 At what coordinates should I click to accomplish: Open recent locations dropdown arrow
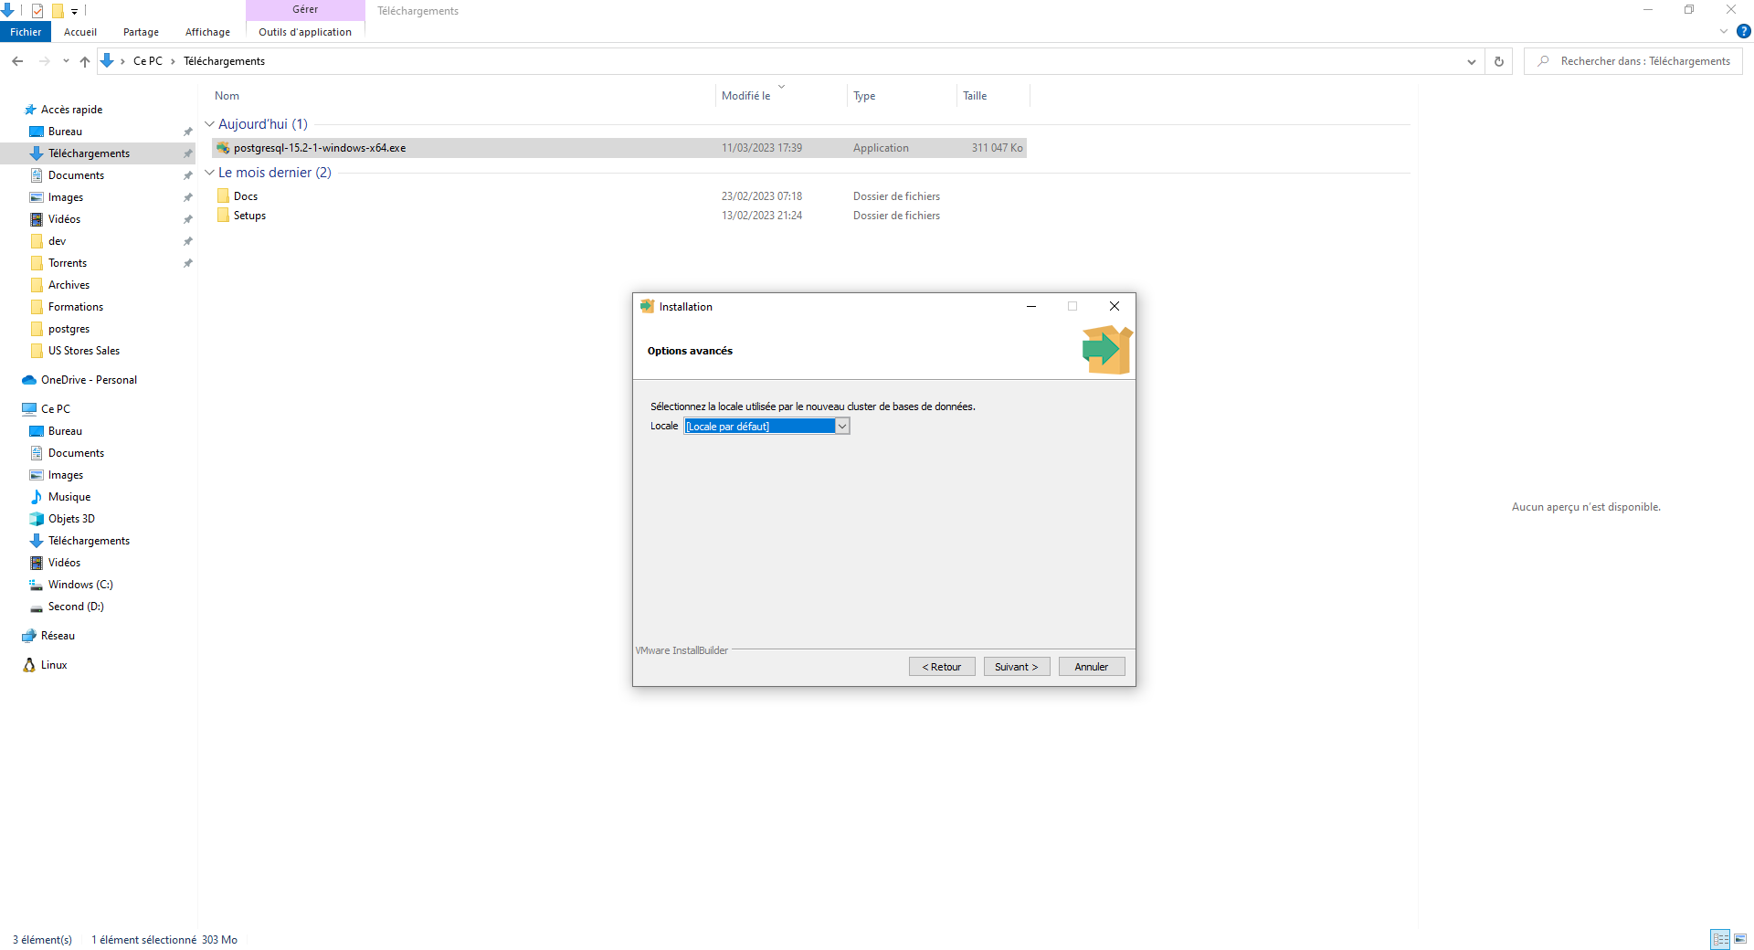(66, 61)
